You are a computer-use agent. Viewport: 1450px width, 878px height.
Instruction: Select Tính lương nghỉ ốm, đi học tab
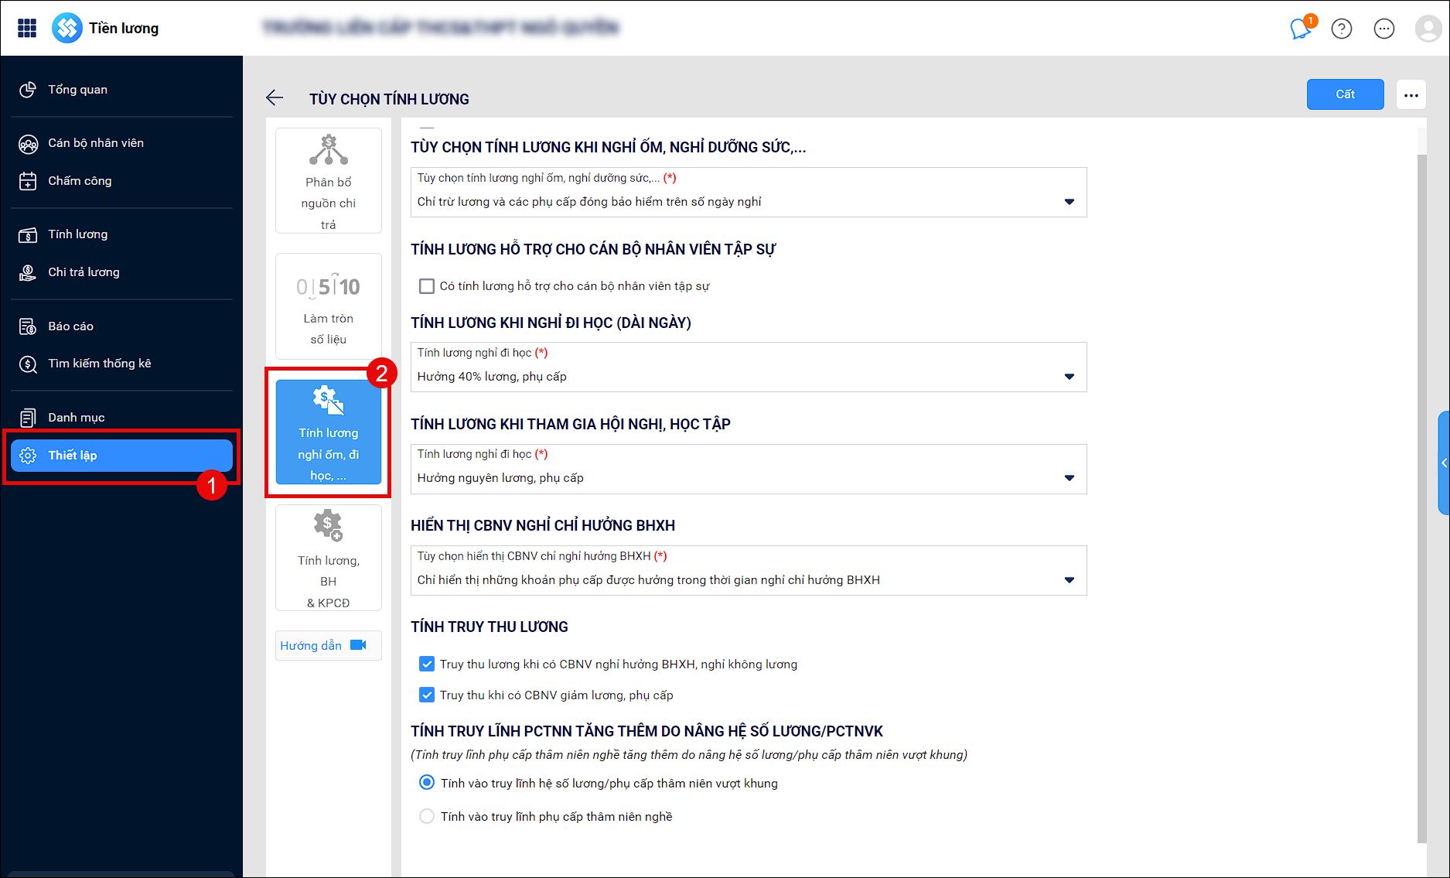[329, 432]
